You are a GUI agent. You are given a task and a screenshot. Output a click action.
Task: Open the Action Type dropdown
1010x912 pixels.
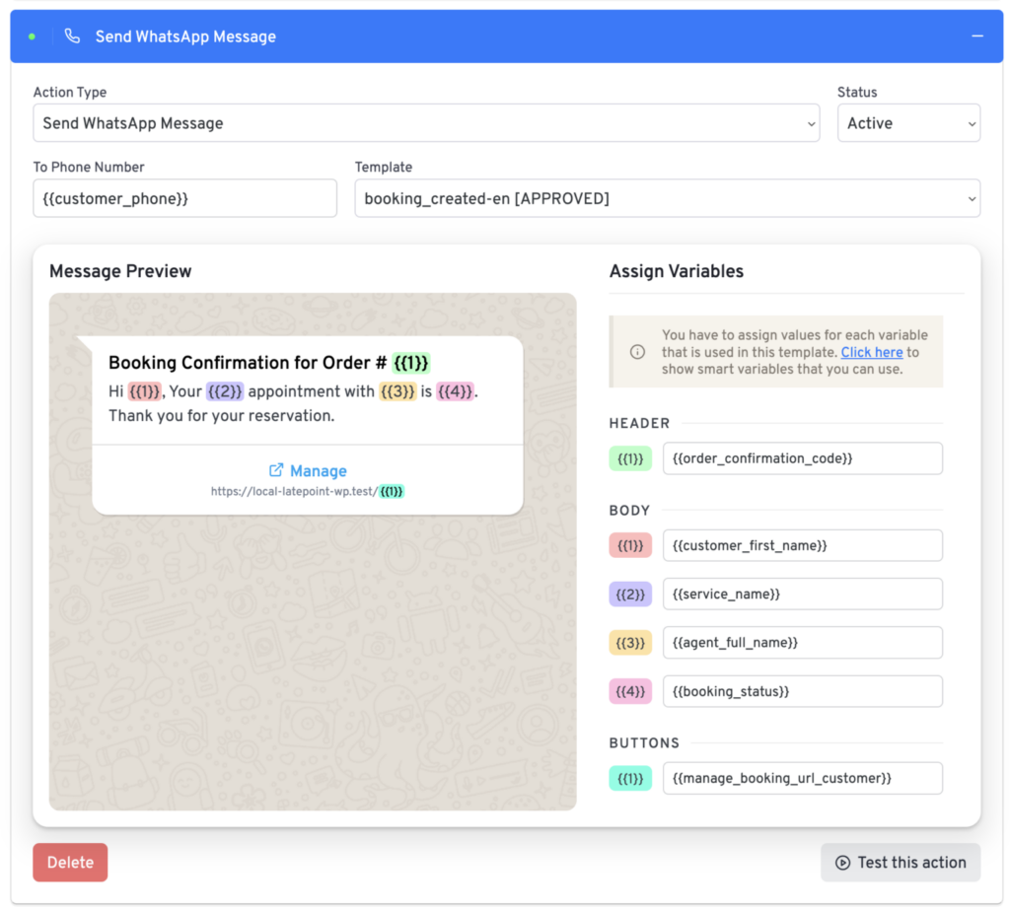(x=426, y=123)
